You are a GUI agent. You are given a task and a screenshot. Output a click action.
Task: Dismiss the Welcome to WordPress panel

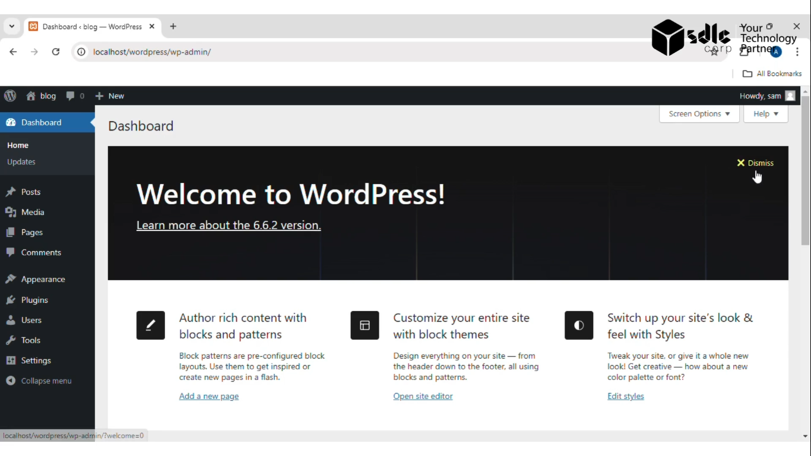pos(755,163)
